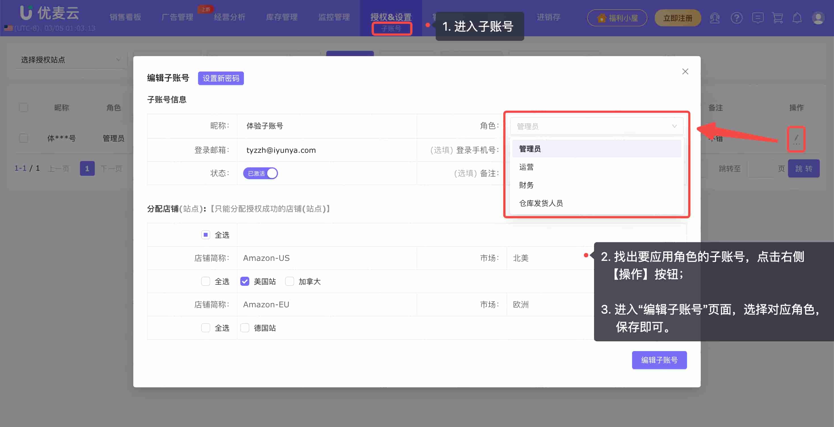Open the 库存管理 menu
The image size is (834, 427).
281,17
